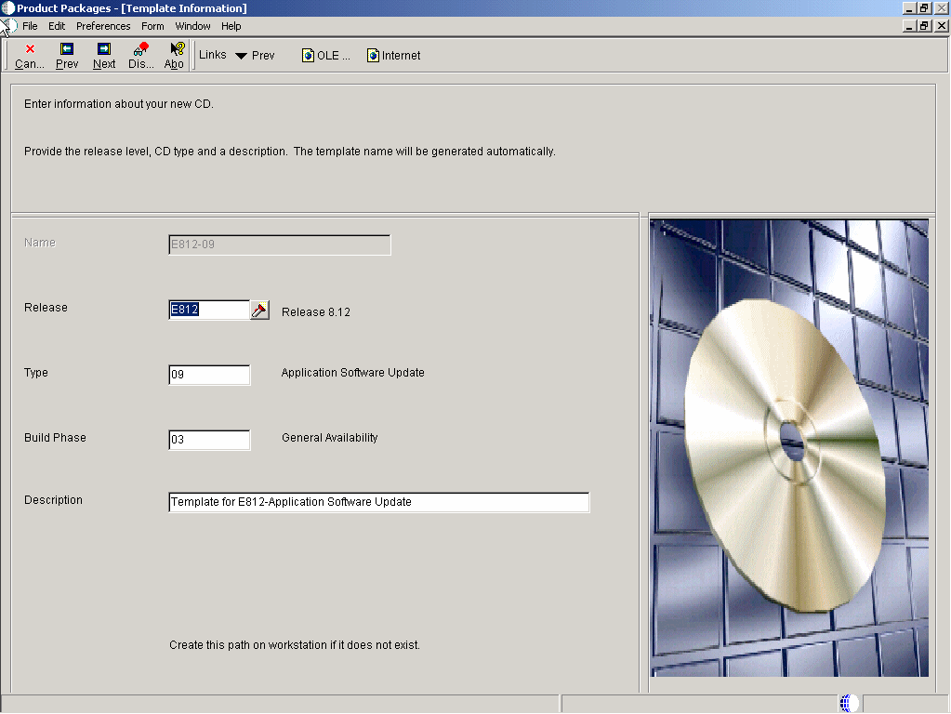
Task: Close the inner Template Information window
Action: coord(941,26)
